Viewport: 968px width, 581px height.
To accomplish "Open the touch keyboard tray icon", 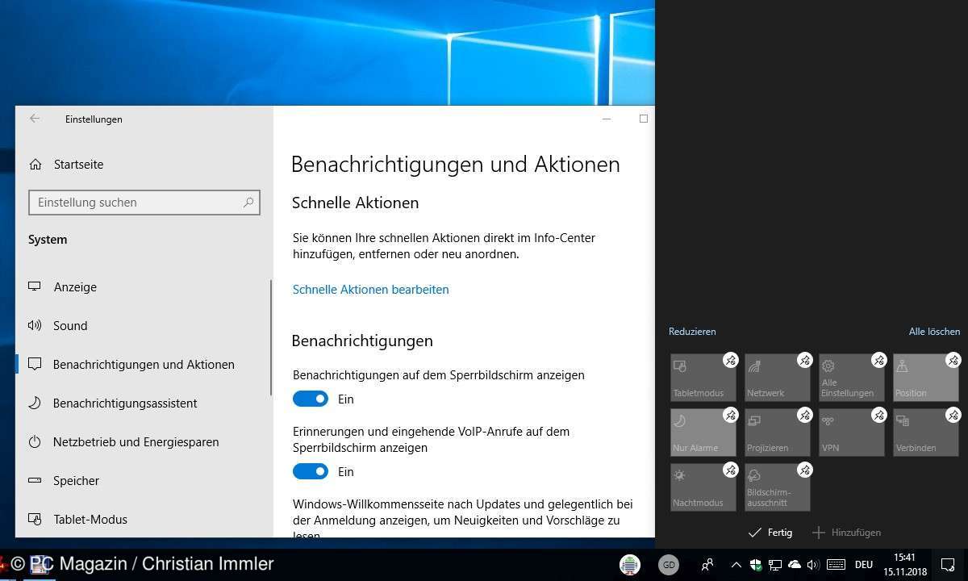I will 836,565.
